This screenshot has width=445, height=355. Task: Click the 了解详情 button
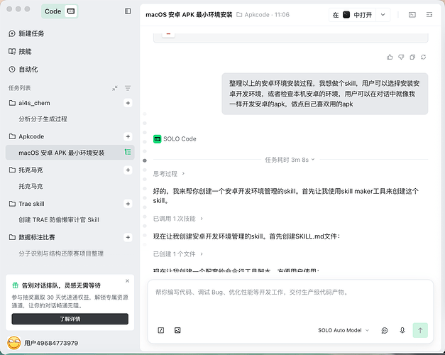[x=70, y=319]
